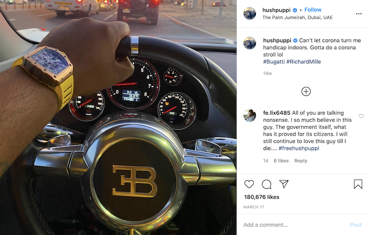Click the blue verified badge in header
This screenshot has height=235, width=368.
tap(295, 10)
